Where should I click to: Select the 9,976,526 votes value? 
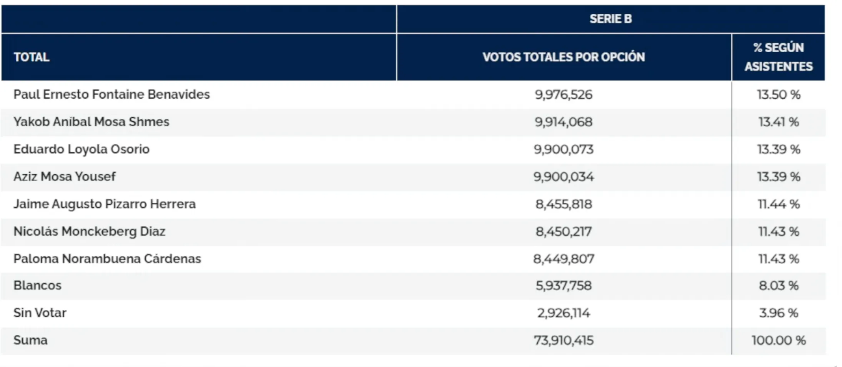tap(564, 94)
